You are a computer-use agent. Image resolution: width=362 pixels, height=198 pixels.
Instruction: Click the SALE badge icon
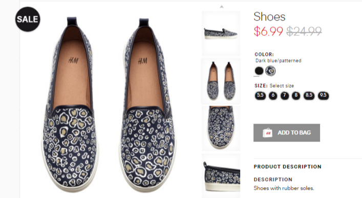[28, 19]
